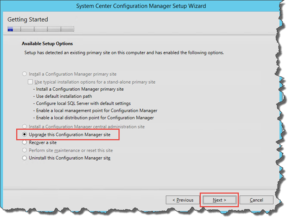Click 'Configure local SQL Server with default settings'
293x223 pixels.
(x=82, y=104)
